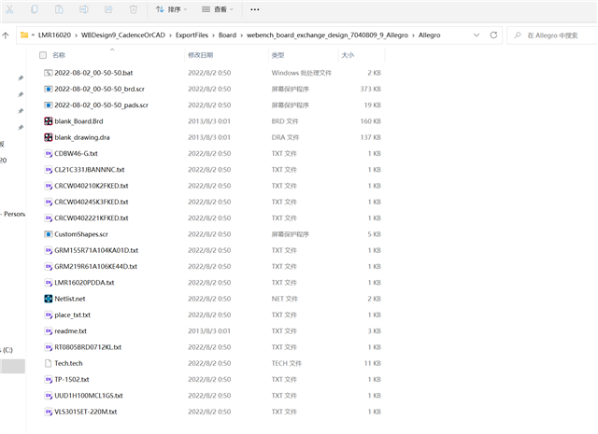The height and width of the screenshot is (434, 598).
Task: Select file CRCW040210K2FKED.txt
Action: (x=92, y=186)
